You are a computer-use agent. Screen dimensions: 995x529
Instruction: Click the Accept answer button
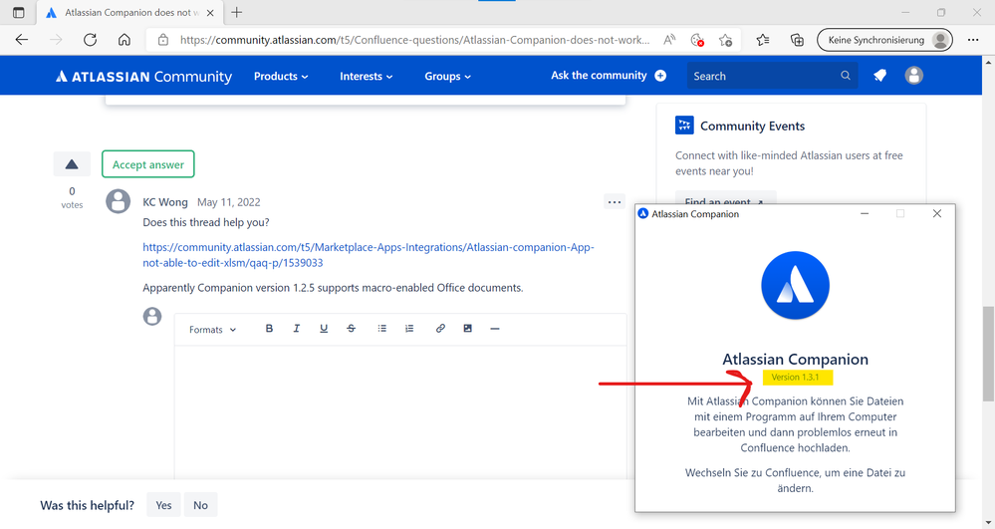tap(147, 164)
